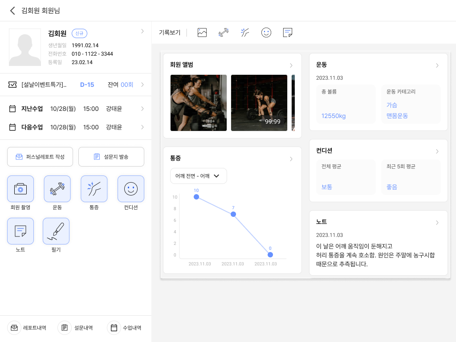Click the D-15 remaining days text

(x=87, y=85)
